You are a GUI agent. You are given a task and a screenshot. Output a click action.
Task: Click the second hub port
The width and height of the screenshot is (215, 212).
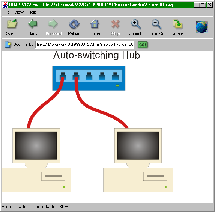[76, 76]
